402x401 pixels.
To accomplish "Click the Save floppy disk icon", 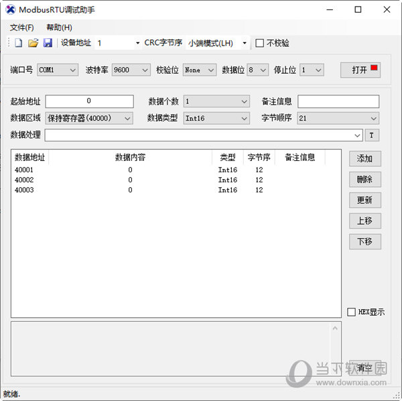I will (x=48, y=43).
